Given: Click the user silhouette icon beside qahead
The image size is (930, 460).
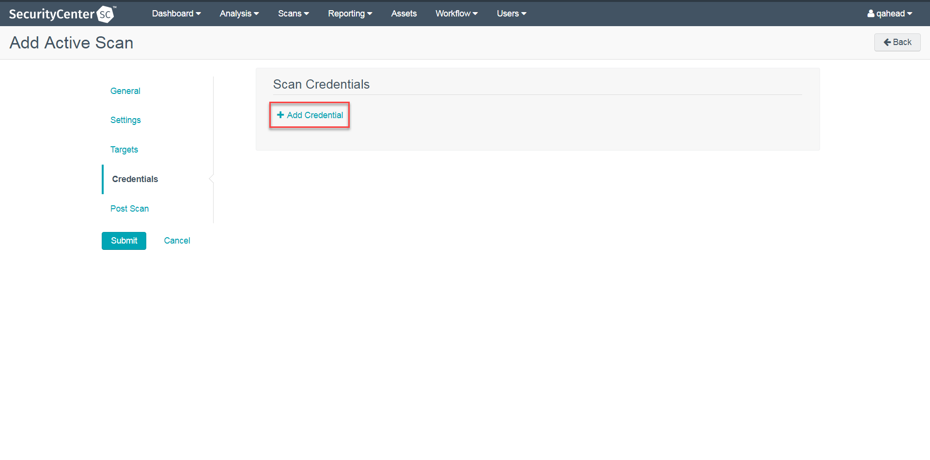Looking at the screenshot, I should (x=870, y=14).
